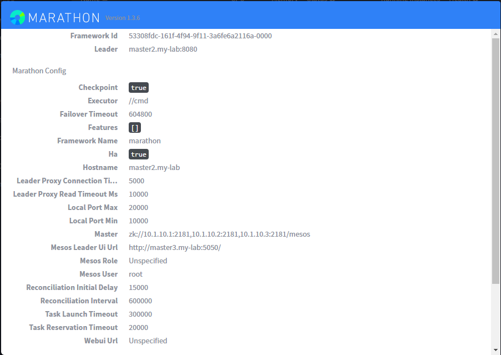Click the Local Port Min label
The image size is (501, 355).
pyautogui.click(x=93, y=221)
